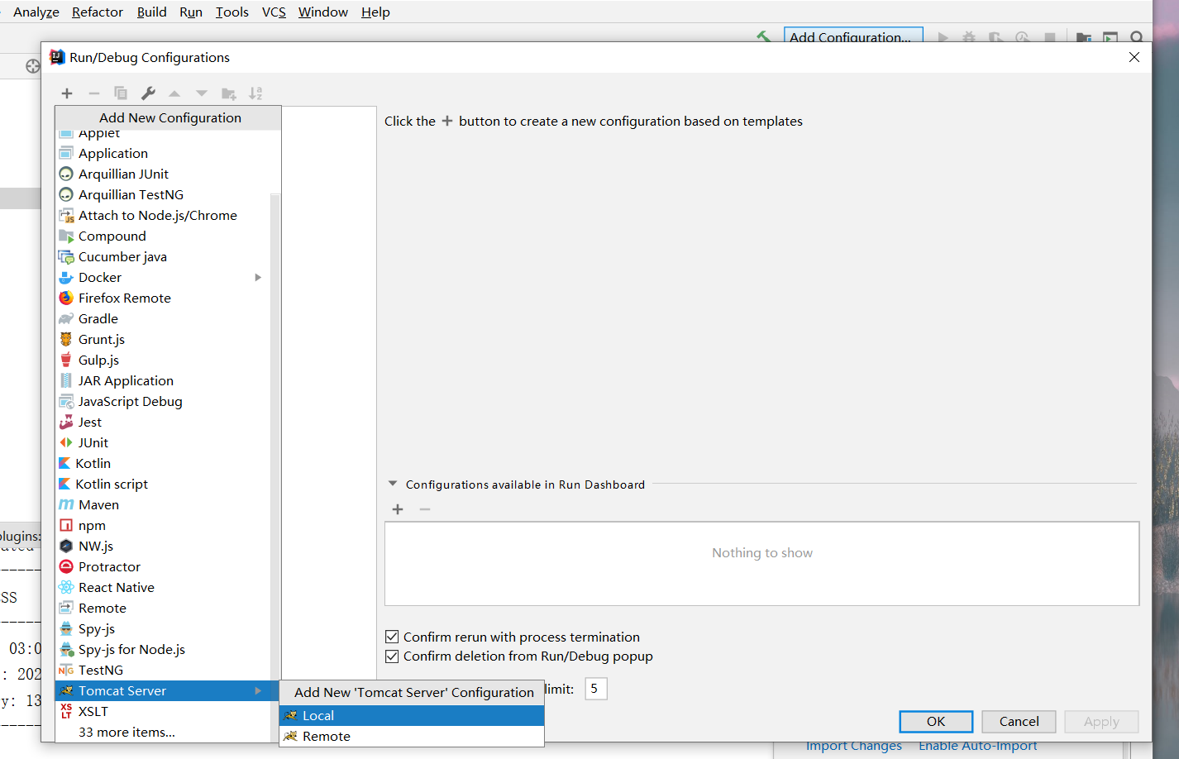Viewport: 1179px width, 759px height.
Task: Click the Scroll from Source crosshair icon
Action: [33, 66]
